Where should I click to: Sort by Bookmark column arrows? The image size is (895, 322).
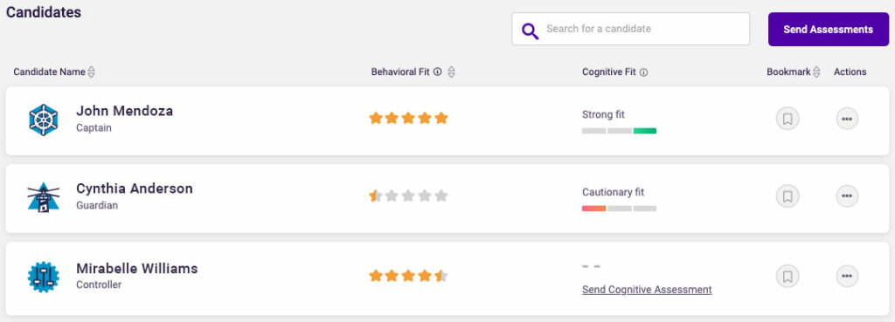point(817,72)
